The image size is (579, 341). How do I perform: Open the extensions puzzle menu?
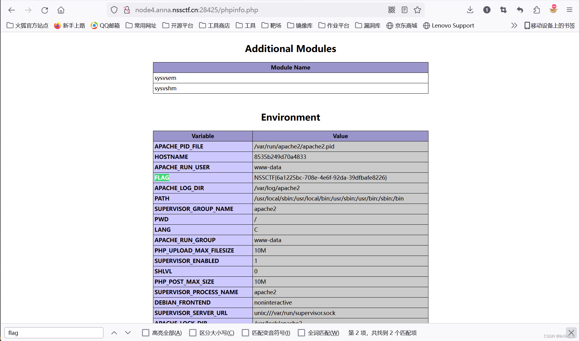[x=536, y=10]
